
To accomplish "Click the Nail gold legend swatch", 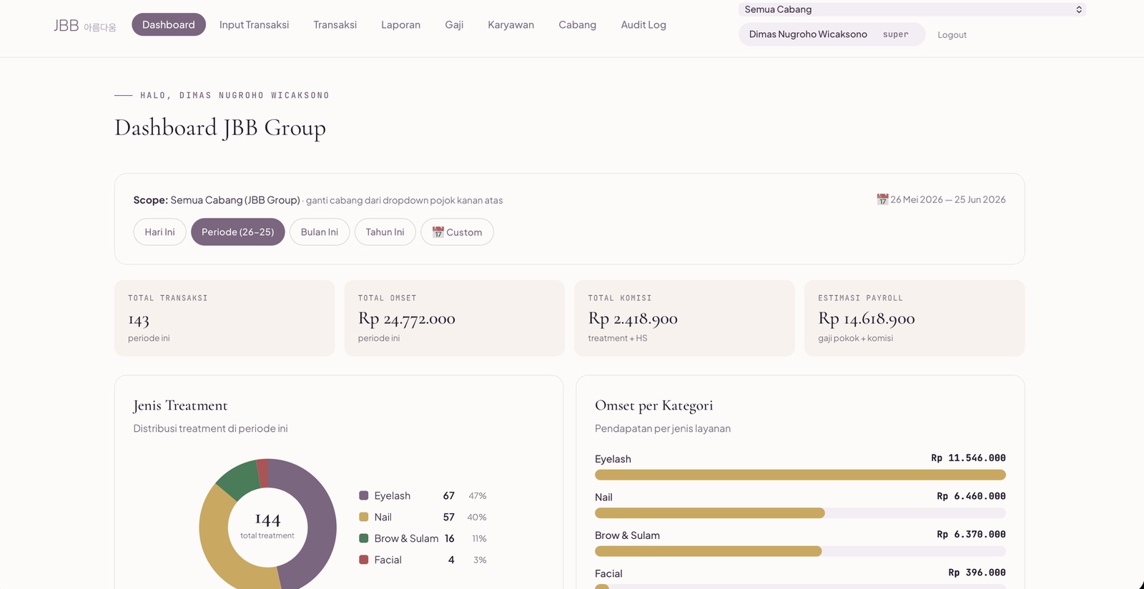I will tap(364, 517).
